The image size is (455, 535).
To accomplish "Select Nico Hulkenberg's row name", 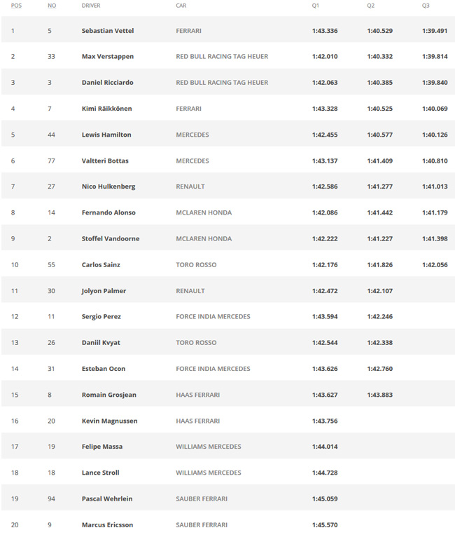I will [108, 187].
